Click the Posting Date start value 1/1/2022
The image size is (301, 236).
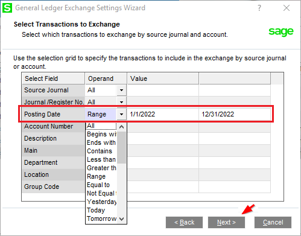[x=163, y=114]
